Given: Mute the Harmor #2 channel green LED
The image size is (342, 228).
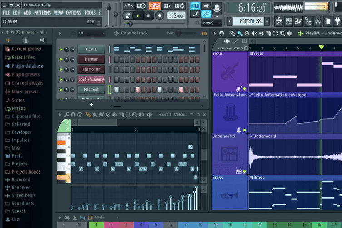Looking at the screenshot, I should pyautogui.click(x=61, y=70).
